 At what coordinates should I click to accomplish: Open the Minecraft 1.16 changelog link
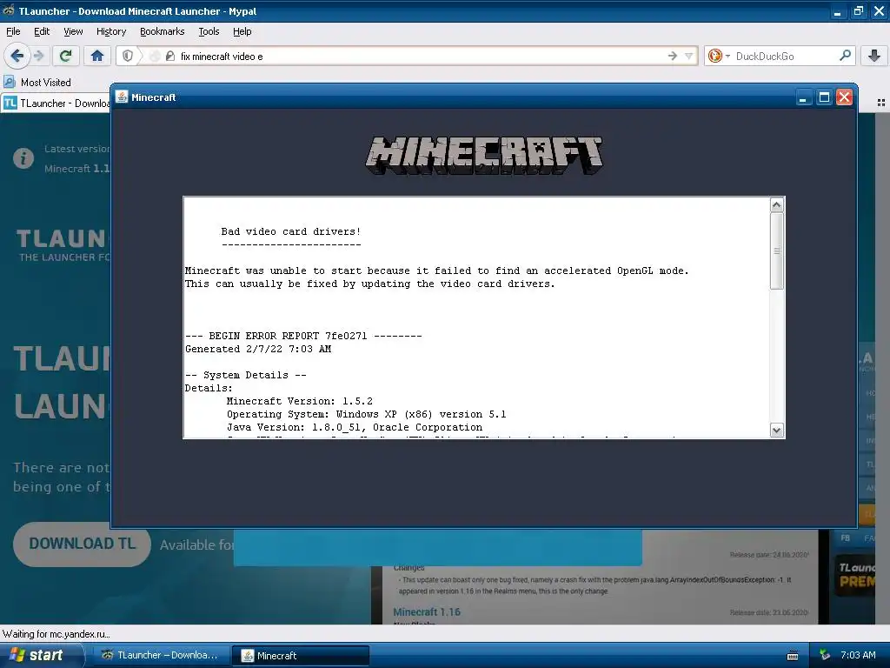point(427,611)
